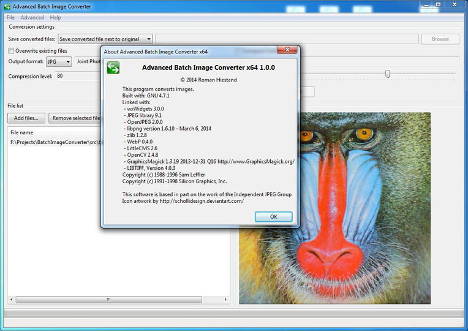This screenshot has width=468, height=331.
Task: Click the Remove selected files button
Action: click(75, 118)
